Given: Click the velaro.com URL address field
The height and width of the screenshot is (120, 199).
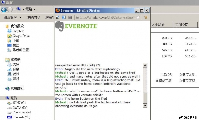Looking at the screenshot, I should pyautogui.click(x=108, y=17).
